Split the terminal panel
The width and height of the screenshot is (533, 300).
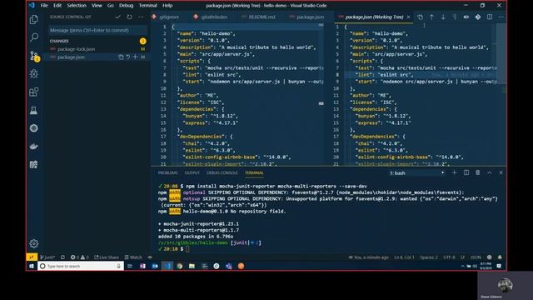point(466,172)
